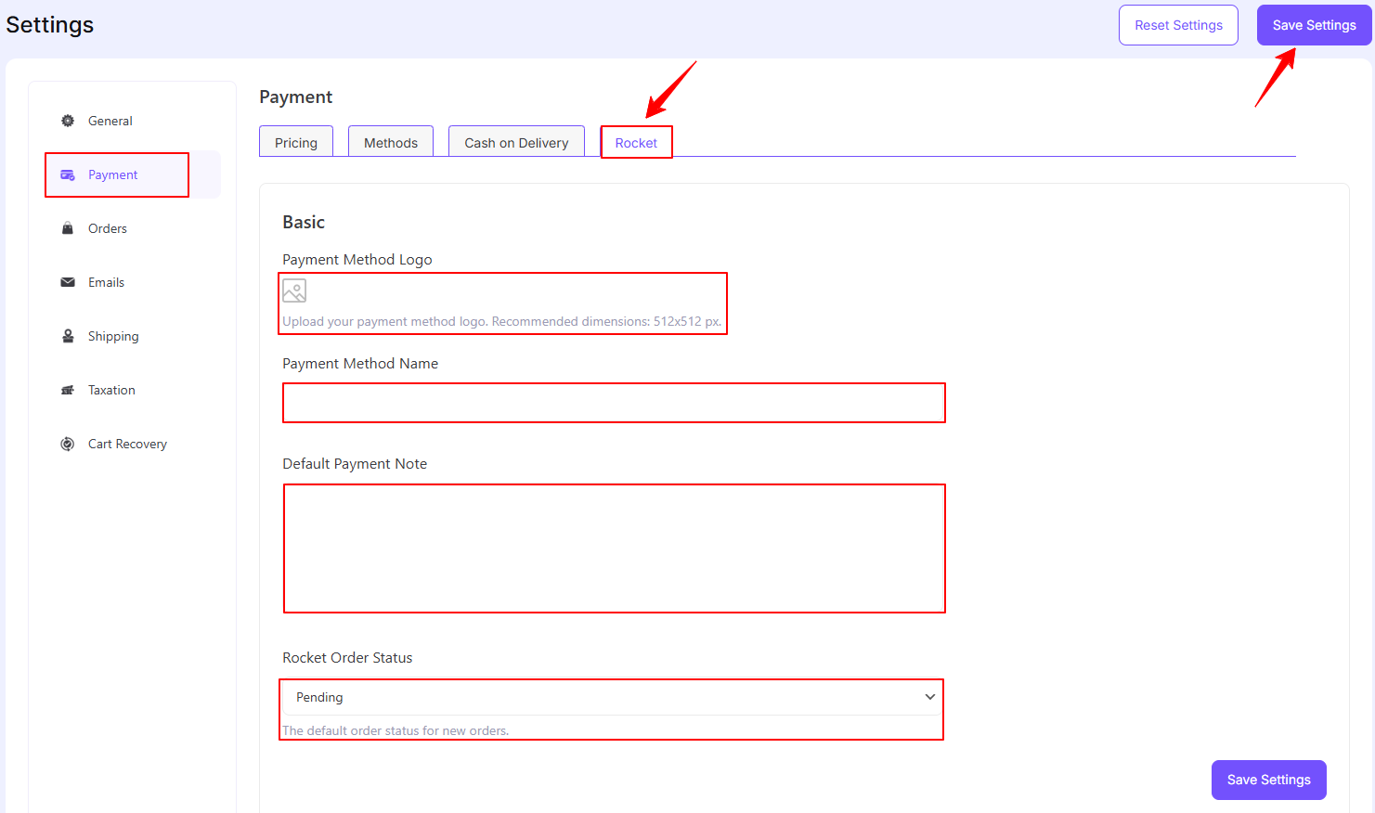Focus the Payment Method Name input field

point(614,403)
